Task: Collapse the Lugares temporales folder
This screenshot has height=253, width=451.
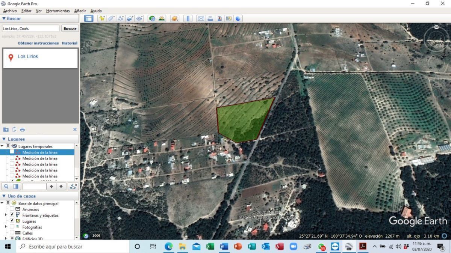Action: [3, 146]
